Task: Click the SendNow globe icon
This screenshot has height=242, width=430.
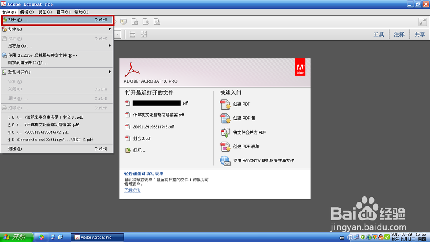Action: point(225,161)
